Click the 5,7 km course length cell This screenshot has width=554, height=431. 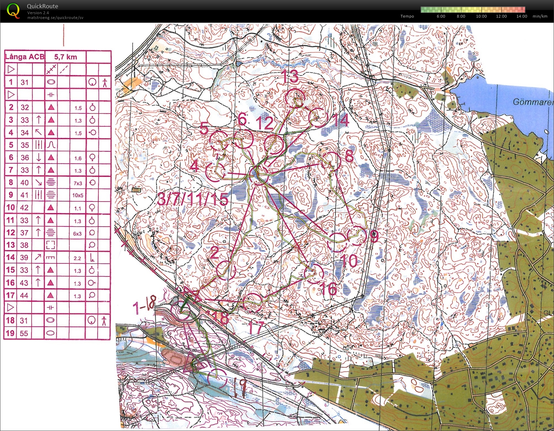pyautogui.click(x=66, y=57)
